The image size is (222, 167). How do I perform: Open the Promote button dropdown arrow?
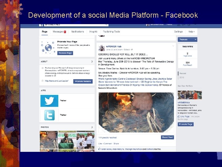[x=195, y=40]
